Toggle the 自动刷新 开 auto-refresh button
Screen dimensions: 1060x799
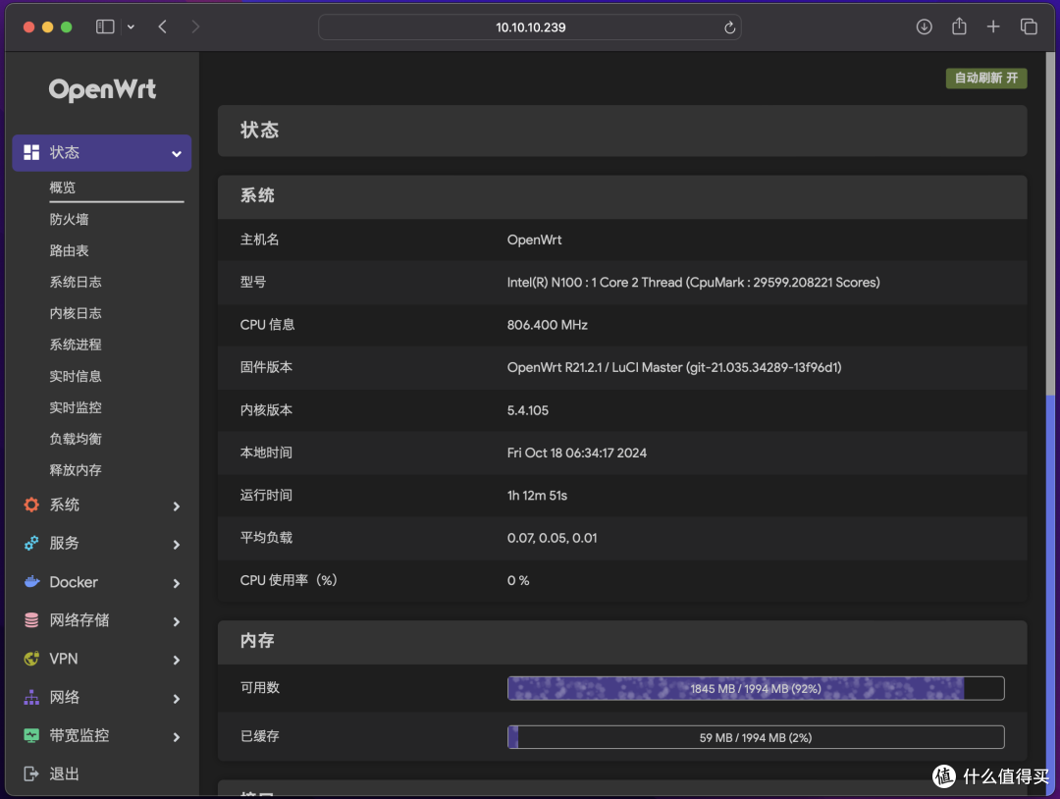click(986, 79)
